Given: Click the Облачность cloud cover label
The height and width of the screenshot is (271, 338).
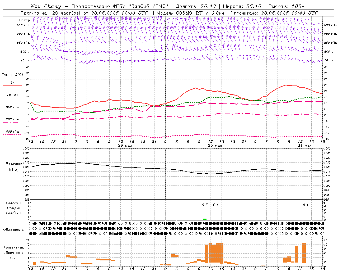Looking at the screenshot, I should [x=13, y=230].
